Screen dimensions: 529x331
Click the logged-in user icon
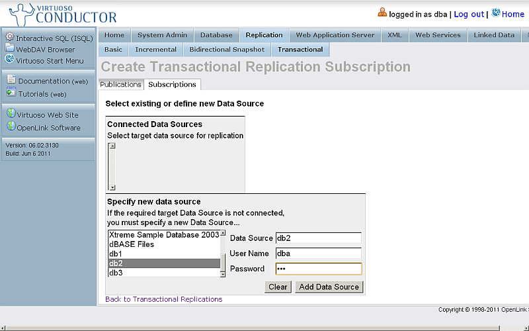point(382,13)
